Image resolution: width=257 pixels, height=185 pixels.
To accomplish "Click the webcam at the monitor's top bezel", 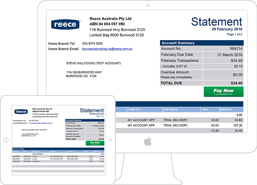I will [x=147, y=6].
